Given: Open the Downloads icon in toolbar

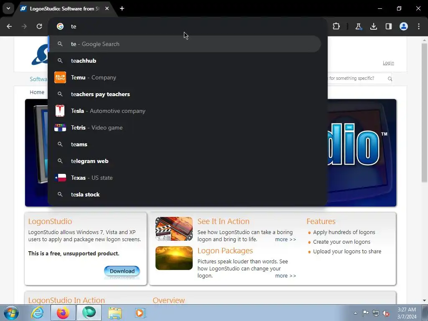Looking at the screenshot, I should pyautogui.click(x=373, y=26).
